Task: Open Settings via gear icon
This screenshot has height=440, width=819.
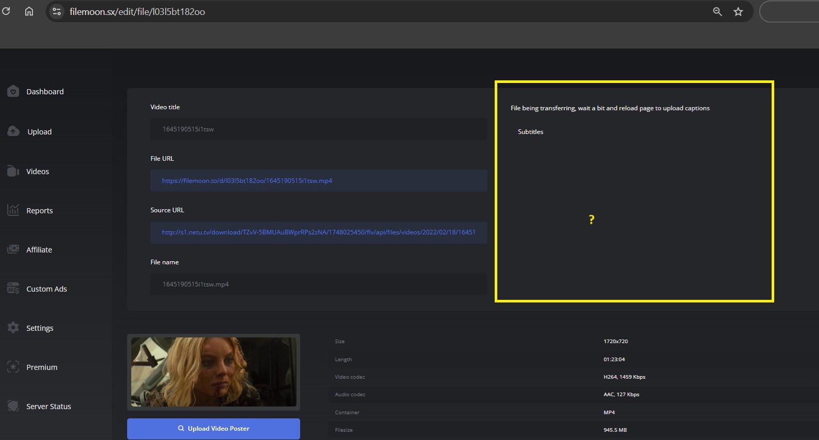Action: click(x=13, y=328)
